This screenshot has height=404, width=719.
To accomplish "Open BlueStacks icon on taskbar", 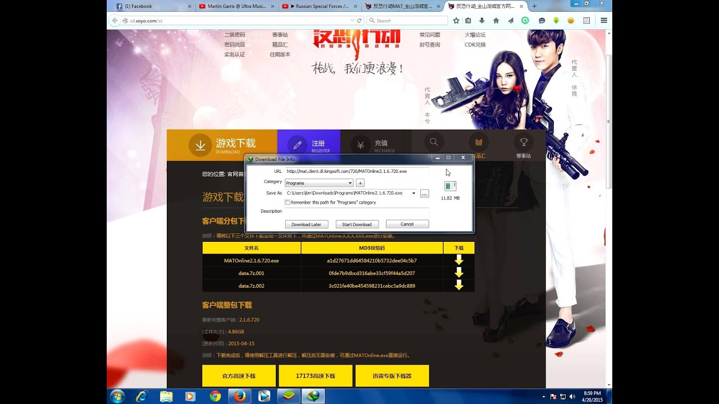I will pyautogui.click(x=289, y=396).
